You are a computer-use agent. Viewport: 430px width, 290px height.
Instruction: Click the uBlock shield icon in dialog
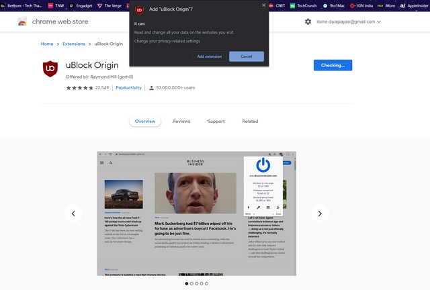click(x=139, y=10)
